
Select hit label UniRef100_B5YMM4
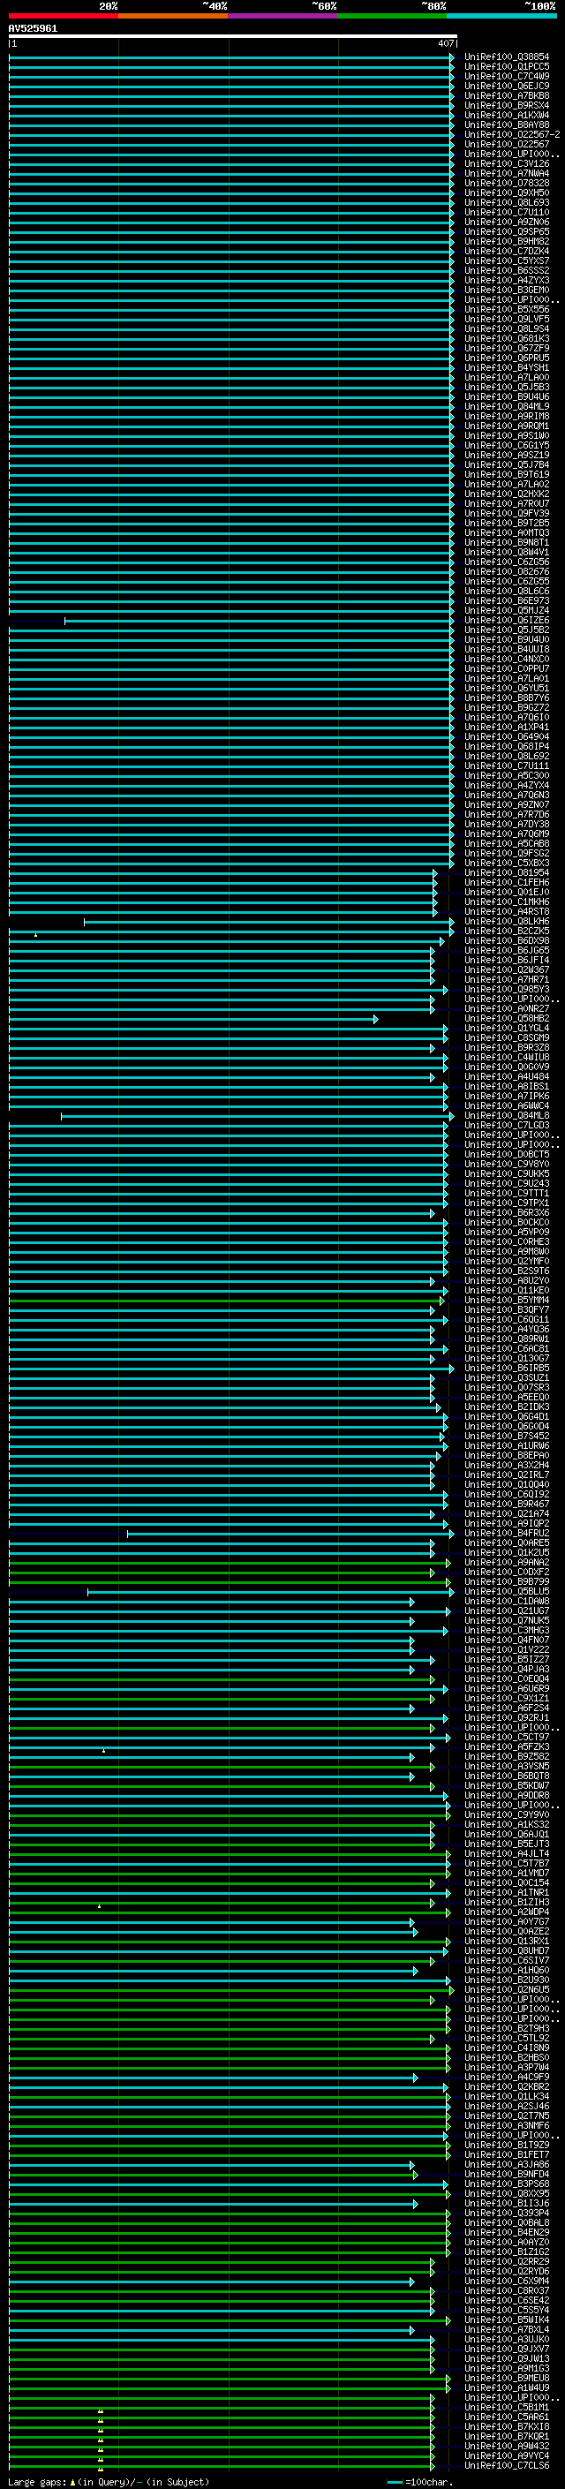click(506, 1301)
